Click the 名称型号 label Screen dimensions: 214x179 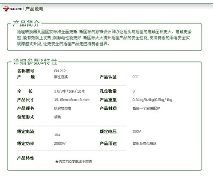tap(26, 71)
